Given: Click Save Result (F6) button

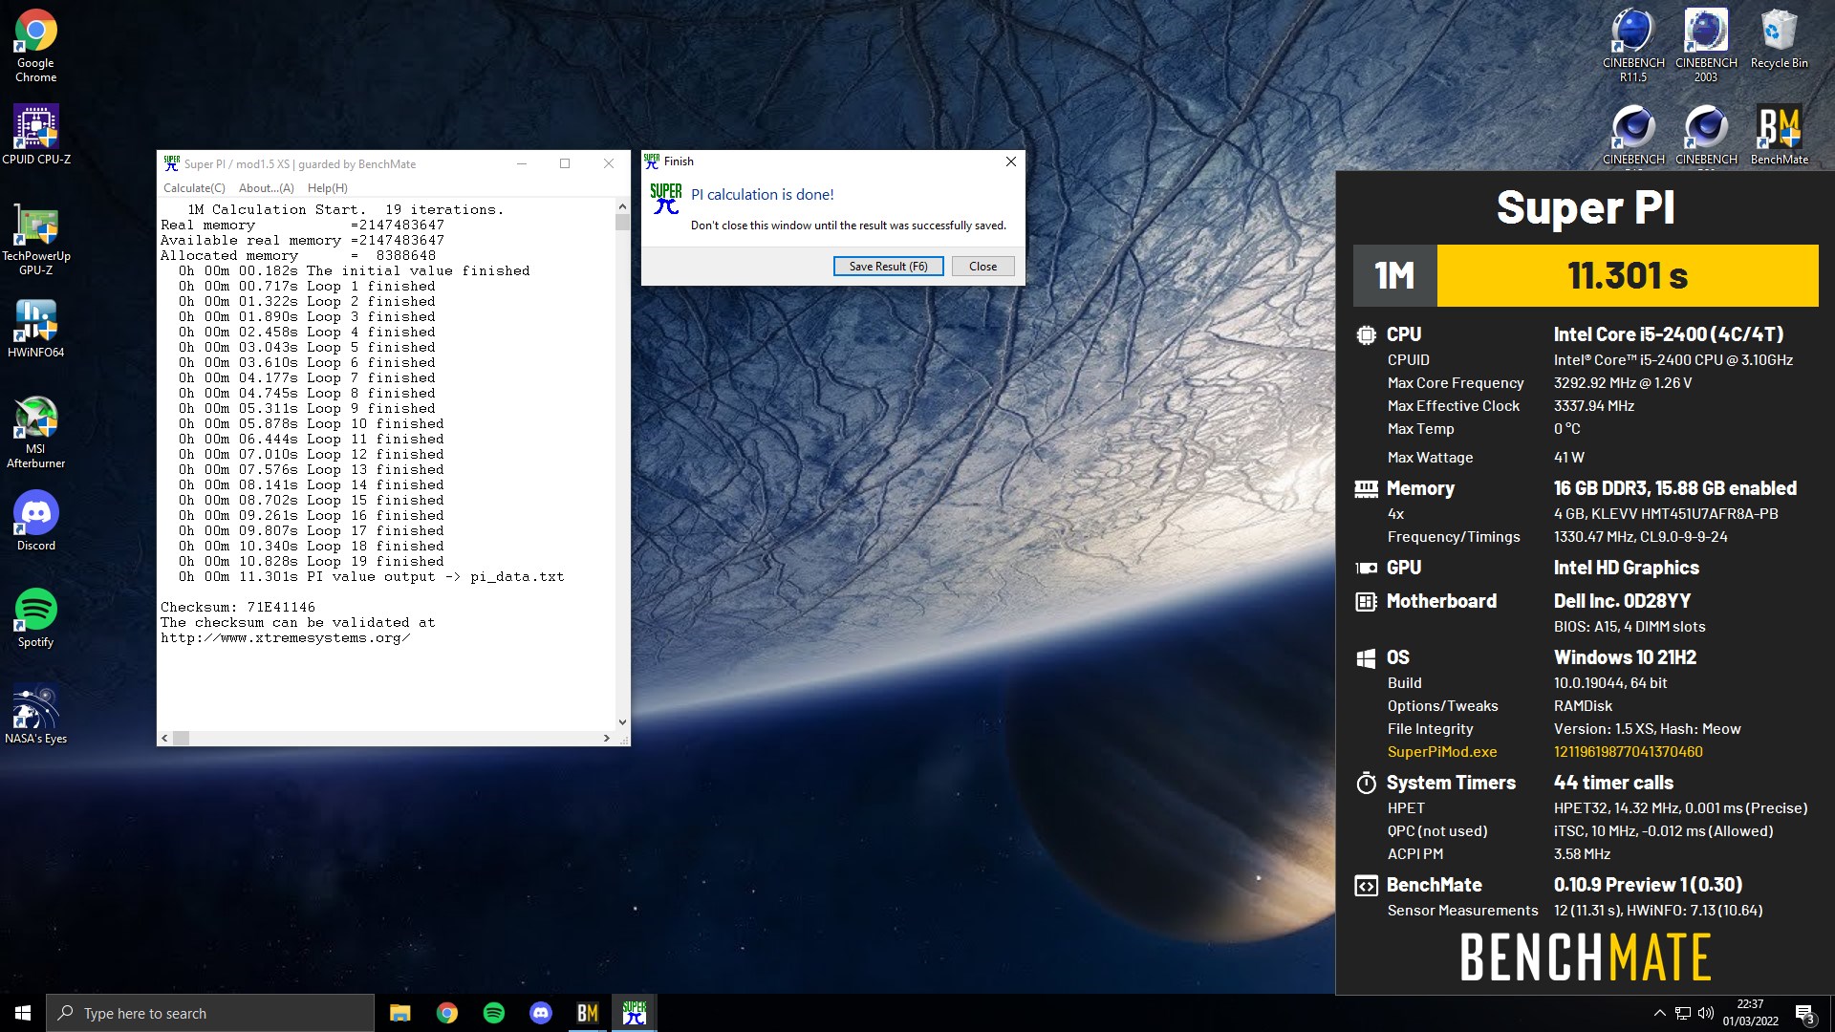Looking at the screenshot, I should 889,267.
